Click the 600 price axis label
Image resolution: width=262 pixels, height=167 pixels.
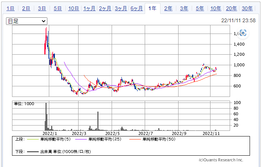point(237,86)
